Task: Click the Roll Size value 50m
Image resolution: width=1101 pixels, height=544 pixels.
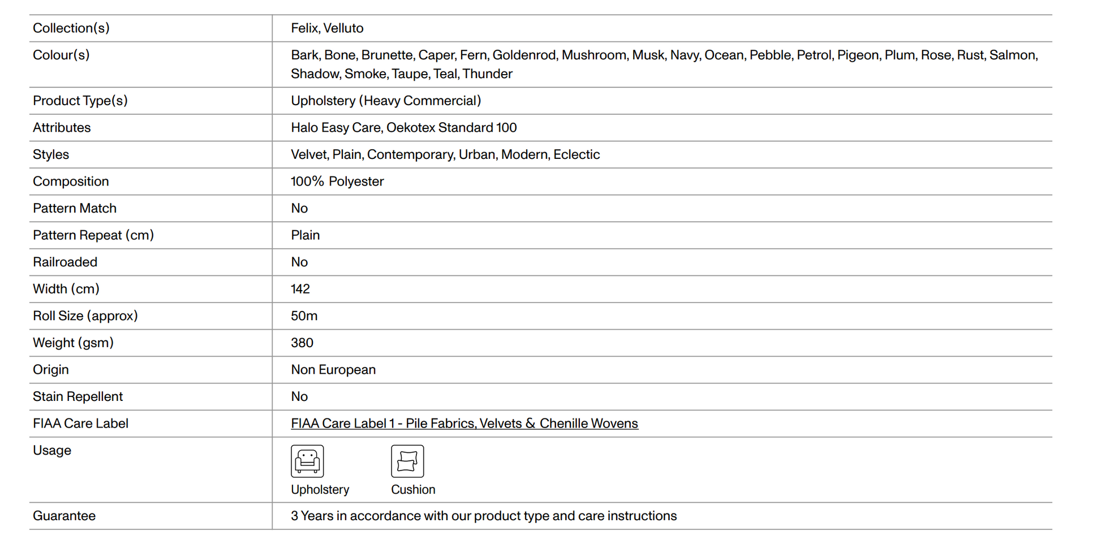Action: pyautogui.click(x=304, y=316)
